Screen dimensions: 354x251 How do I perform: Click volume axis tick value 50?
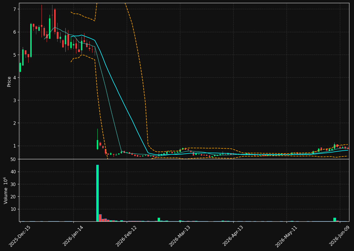coord(13,160)
